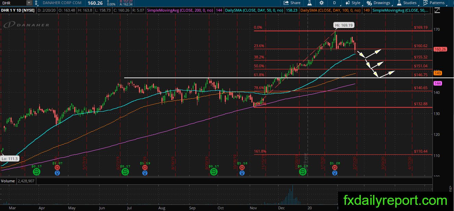Select the SimpleMovingAvg (CLOSE, 200, 0, no) study label
The width and height of the screenshot is (454, 211).
coord(181,11)
